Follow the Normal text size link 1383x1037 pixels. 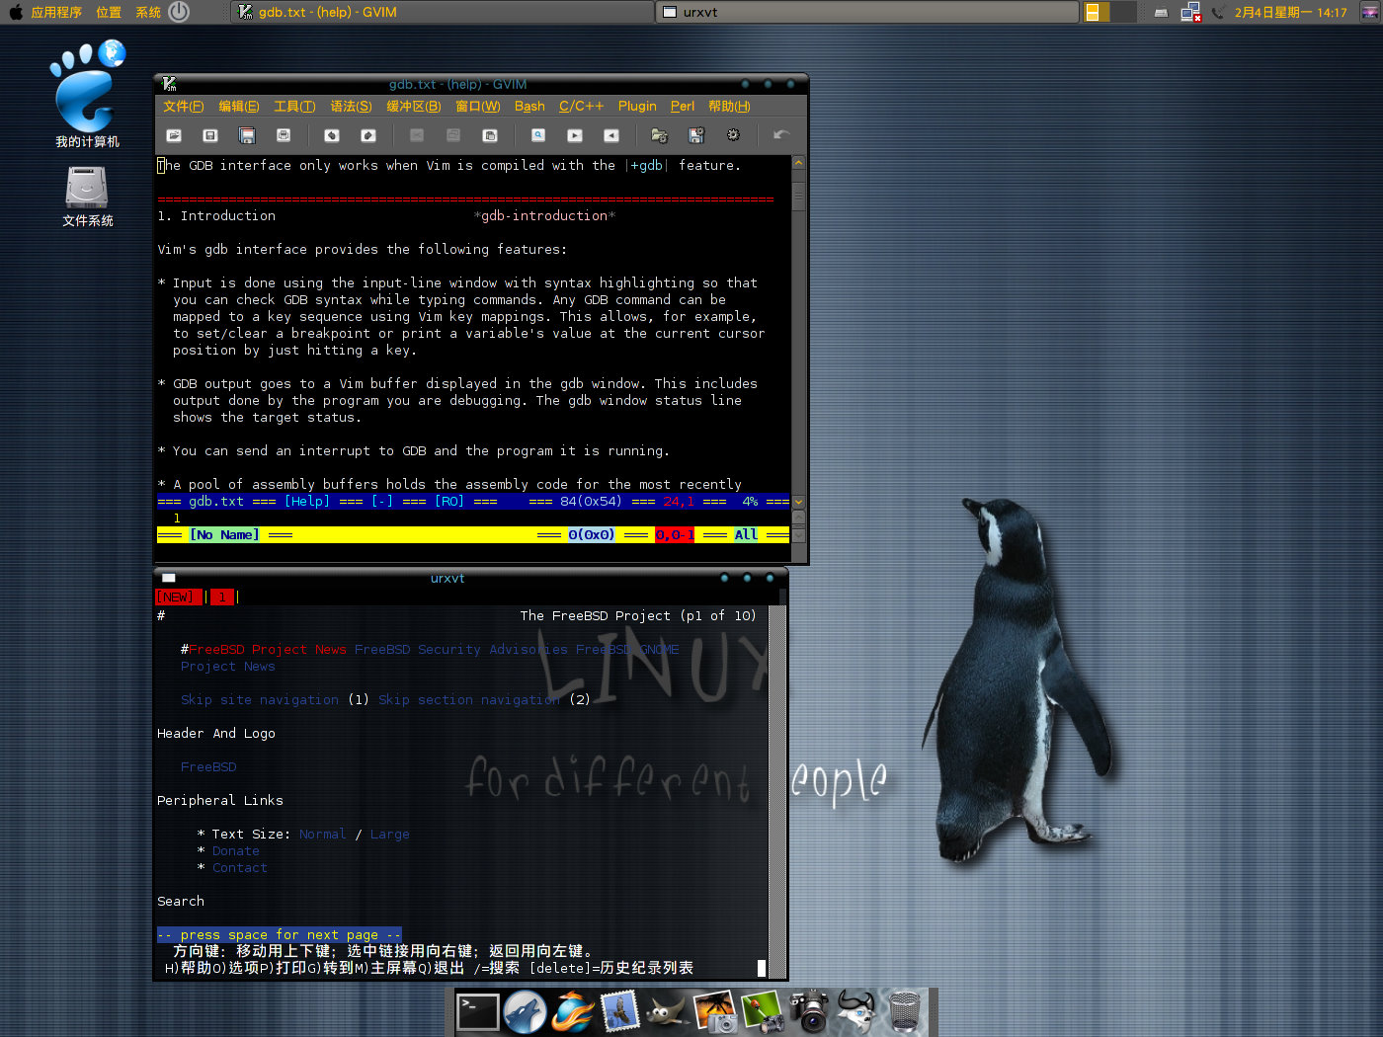pyautogui.click(x=323, y=835)
